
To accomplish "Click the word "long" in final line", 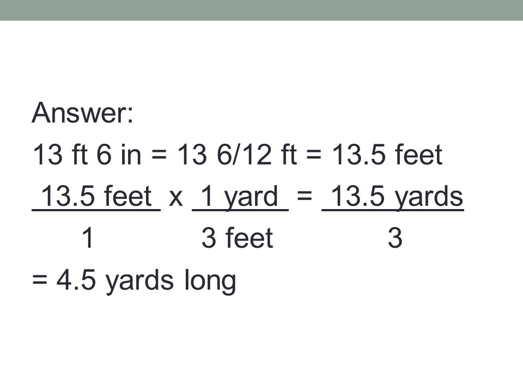I will (x=210, y=281).
